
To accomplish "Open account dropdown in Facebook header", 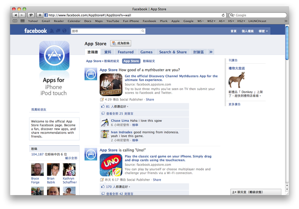I will point(263,31).
